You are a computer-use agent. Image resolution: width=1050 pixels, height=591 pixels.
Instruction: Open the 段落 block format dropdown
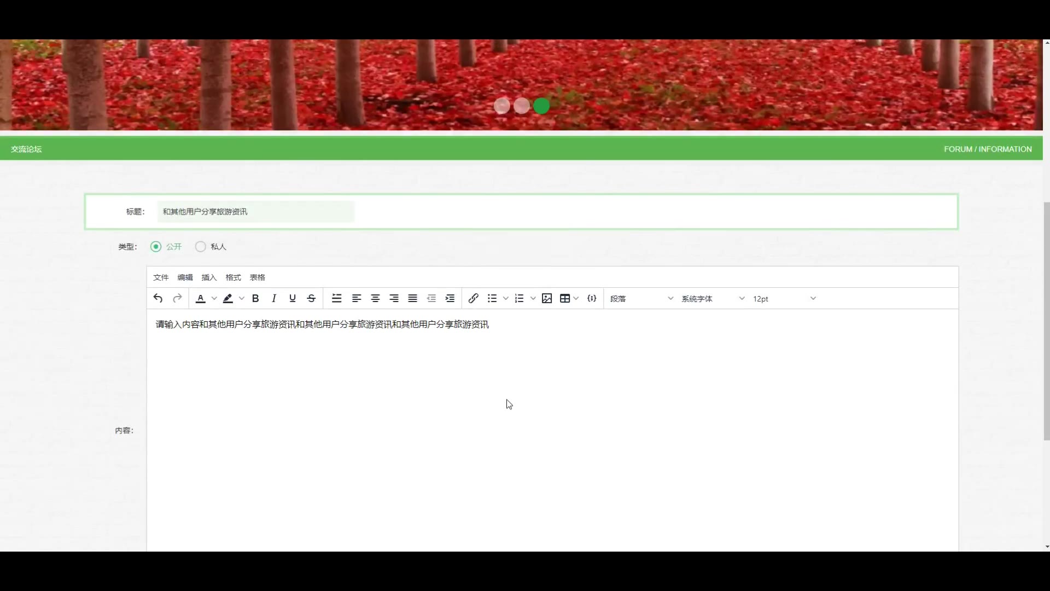coord(641,299)
